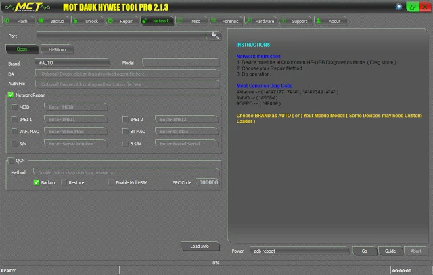433x275 pixels.
Task: Click the Abort button
Action: tap(416, 251)
